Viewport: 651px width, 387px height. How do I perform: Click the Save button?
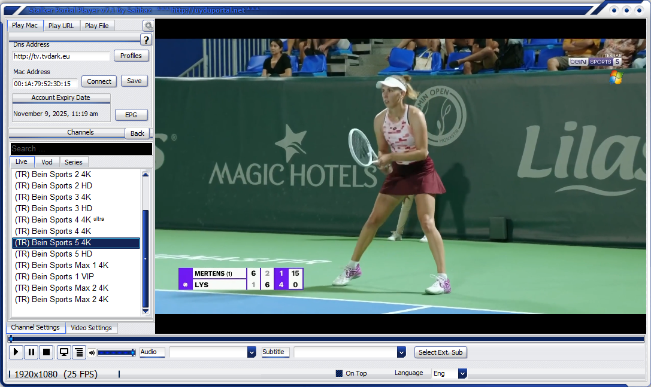(134, 81)
